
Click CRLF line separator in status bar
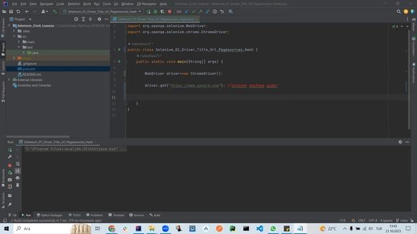[362, 220]
